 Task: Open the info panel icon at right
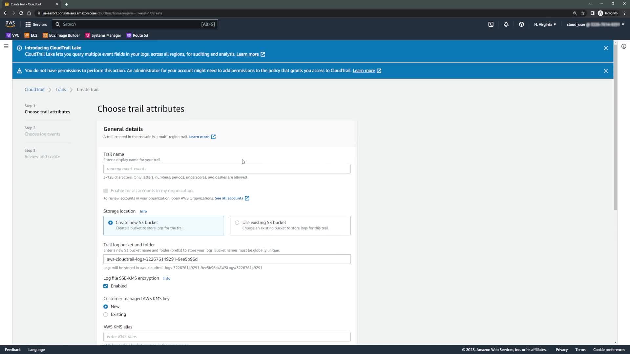click(623, 47)
